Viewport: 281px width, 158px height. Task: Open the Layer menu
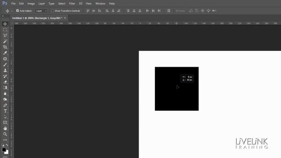(42, 4)
